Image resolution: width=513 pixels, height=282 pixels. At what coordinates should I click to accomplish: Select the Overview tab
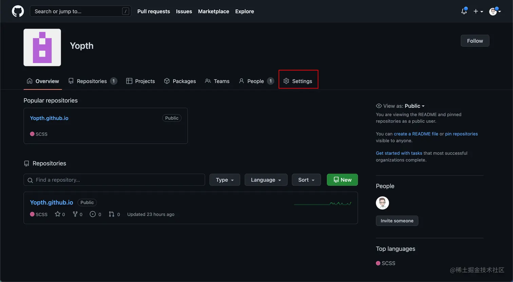[x=43, y=81]
